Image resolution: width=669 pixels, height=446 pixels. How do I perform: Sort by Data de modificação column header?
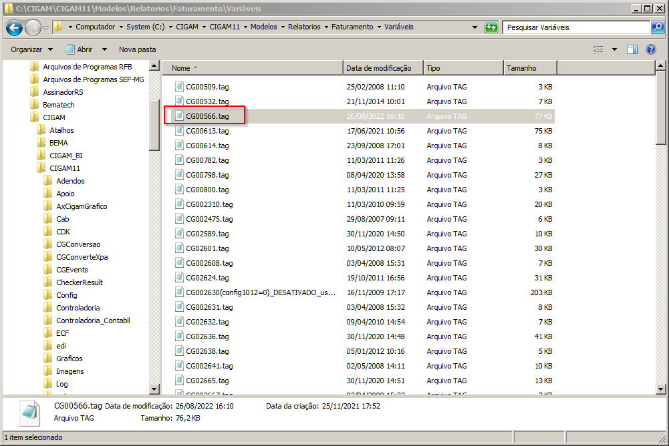(383, 68)
